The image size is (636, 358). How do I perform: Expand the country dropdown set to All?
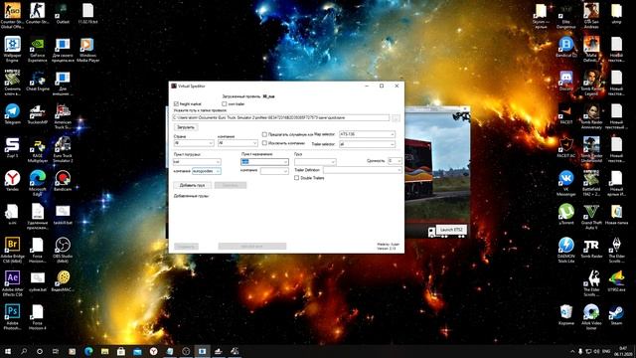194,143
